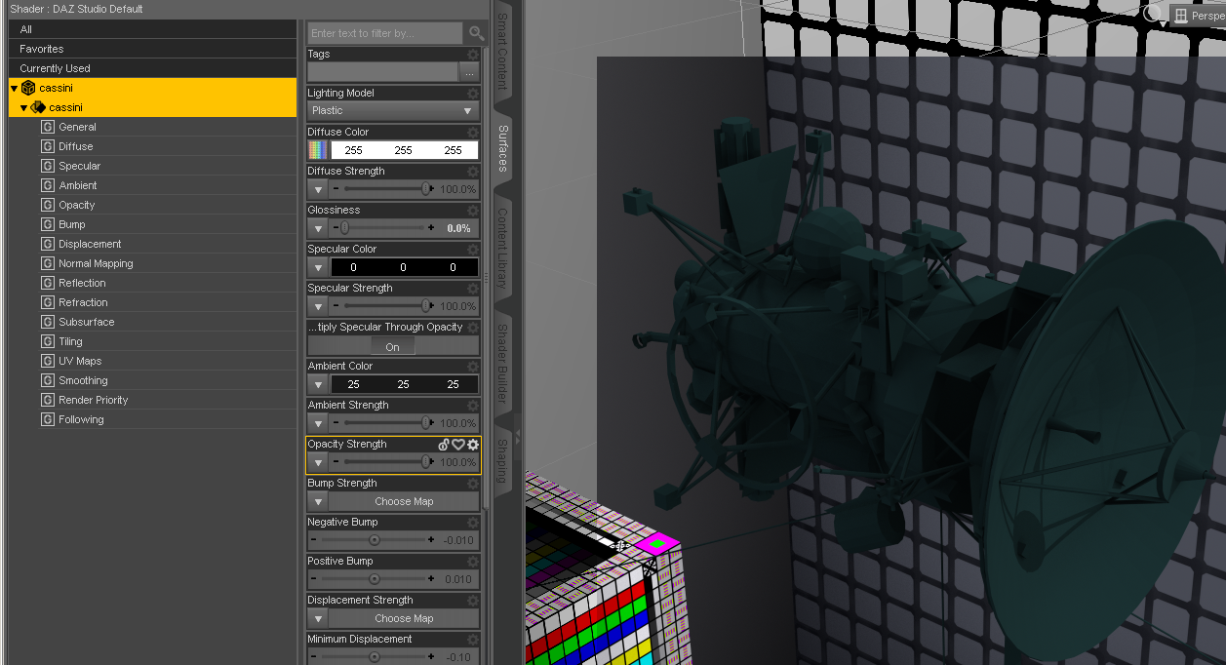Image resolution: width=1226 pixels, height=665 pixels.
Task: Click the Specular Color black swatch
Action: coord(404,267)
